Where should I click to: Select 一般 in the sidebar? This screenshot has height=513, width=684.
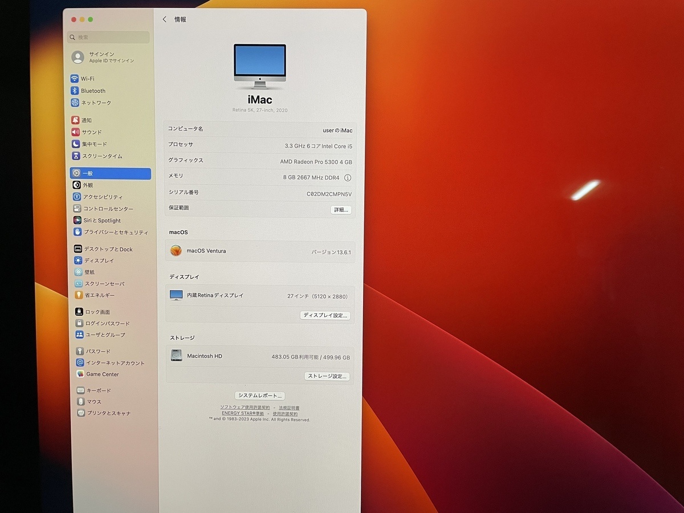tap(111, 173)
